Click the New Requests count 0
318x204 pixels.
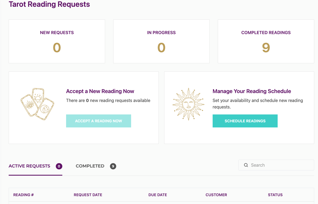(x=57, y=48)
